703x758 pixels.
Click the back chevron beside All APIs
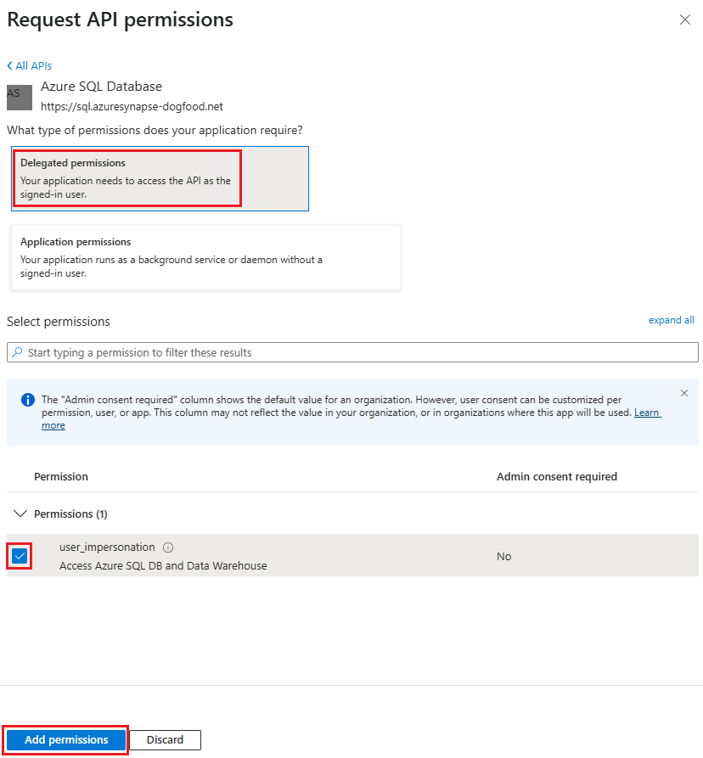[x=10, y=65]
